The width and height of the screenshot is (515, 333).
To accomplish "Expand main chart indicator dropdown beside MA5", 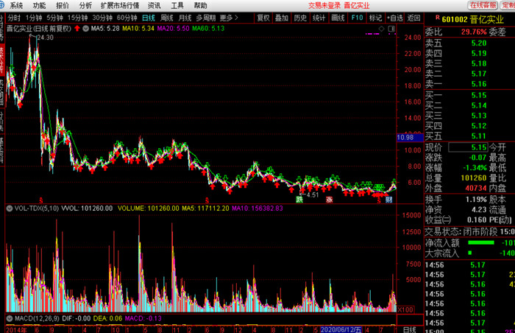I will 86,28.
